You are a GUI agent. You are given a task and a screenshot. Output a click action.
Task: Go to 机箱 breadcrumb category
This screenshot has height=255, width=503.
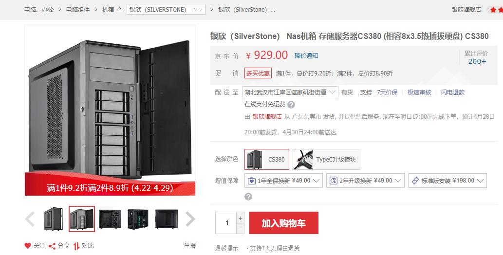tap(108, 10)
